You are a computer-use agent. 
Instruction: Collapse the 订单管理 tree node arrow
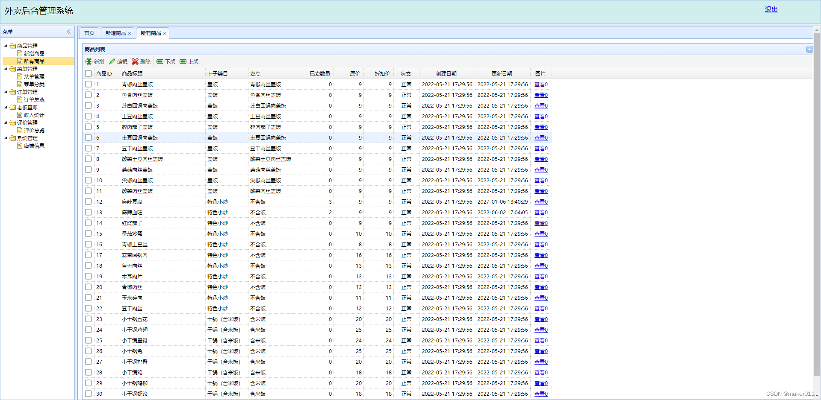point(6,92)
